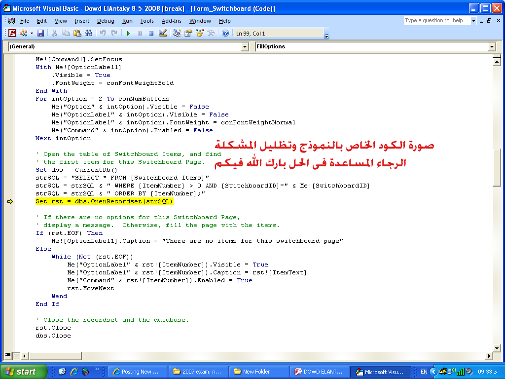This screenshot has height=379, width=505.
Task: Open the Project Explorer icon
Action: coord(177,33)
